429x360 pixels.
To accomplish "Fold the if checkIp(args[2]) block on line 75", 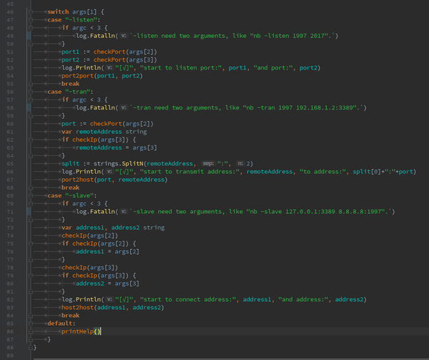I will (x=31, y=243).
